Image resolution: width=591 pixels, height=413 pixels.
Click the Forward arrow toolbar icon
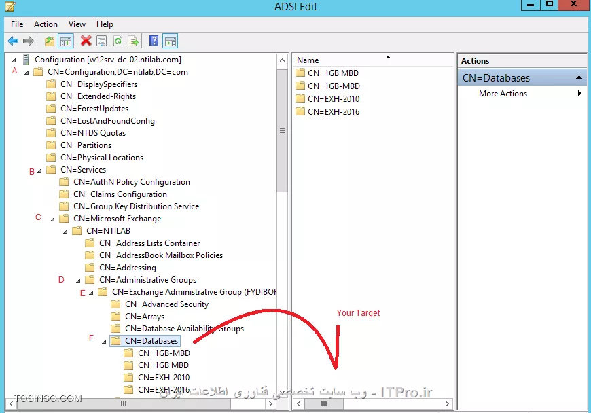pos(29,41)
